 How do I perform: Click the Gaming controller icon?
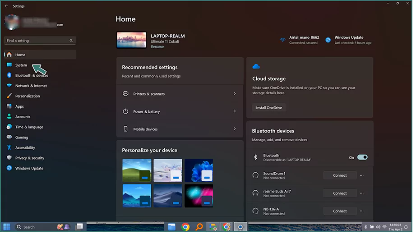(x=9, y=138)
